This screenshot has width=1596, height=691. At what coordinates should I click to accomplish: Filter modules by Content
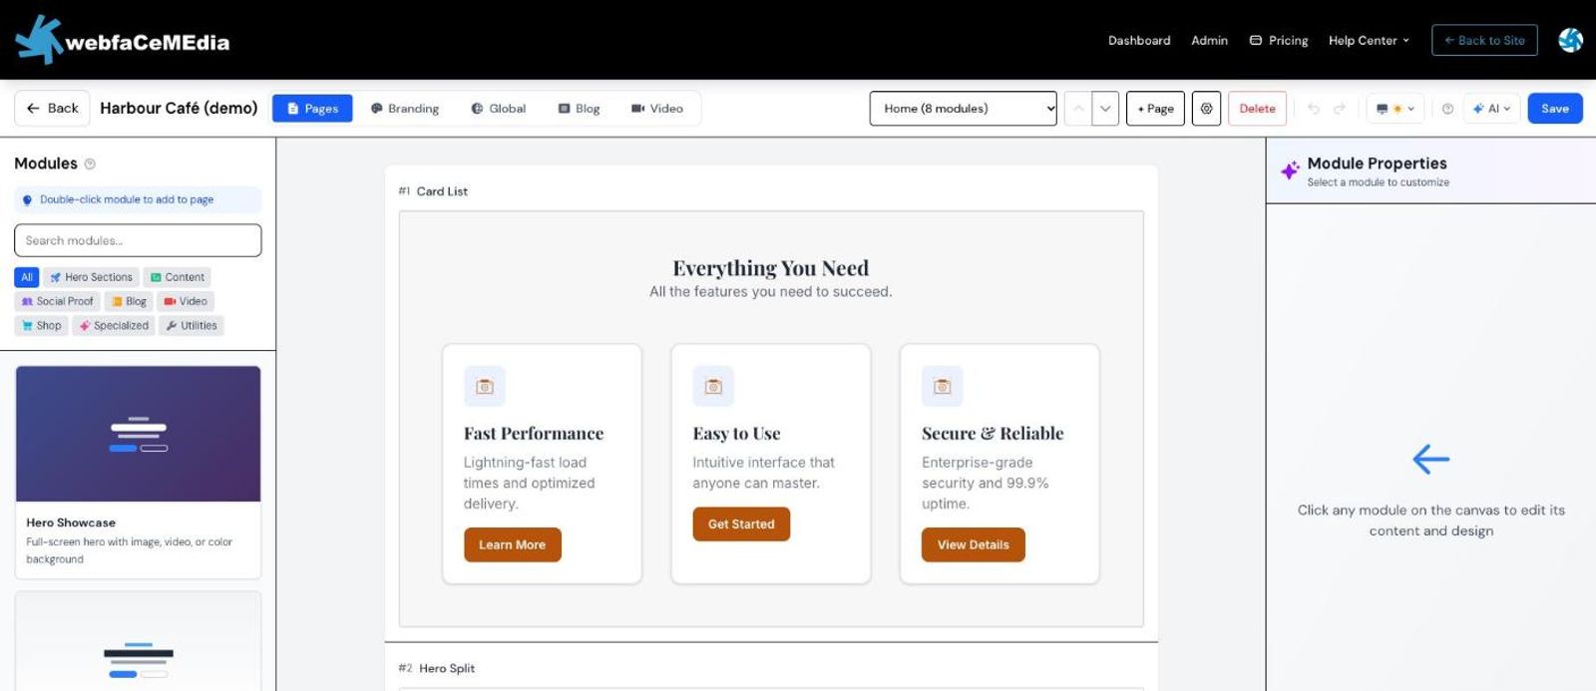(178, 277)
